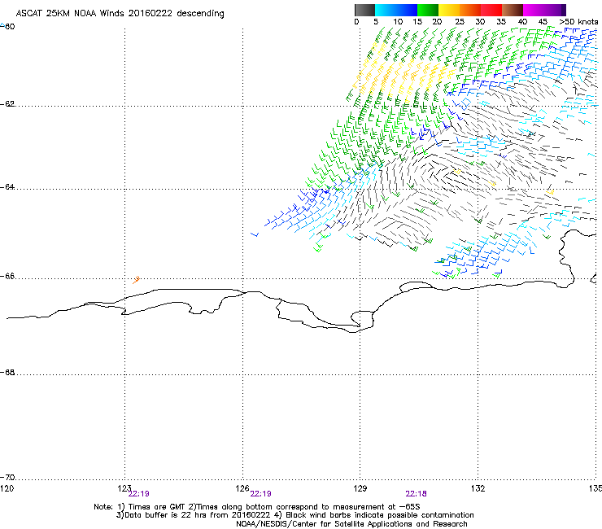Click the chart title 'ASCAT 25KM NOAA Winds 20160222 descending'
This screenshot has width=602, height=529.
pos(120,14)
